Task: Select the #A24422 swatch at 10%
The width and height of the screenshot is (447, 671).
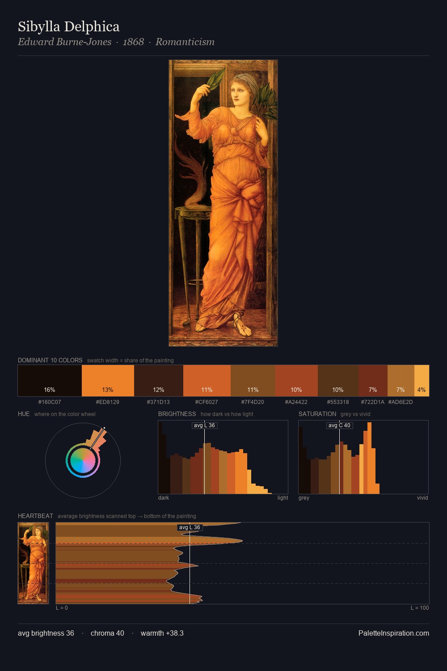Action: 296,381
